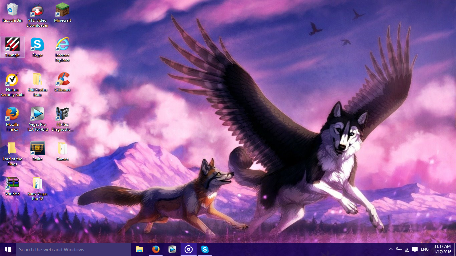This screenshot has height=256, width=456.
Task: Open the Windows Start menu
Action: (8, 249)
